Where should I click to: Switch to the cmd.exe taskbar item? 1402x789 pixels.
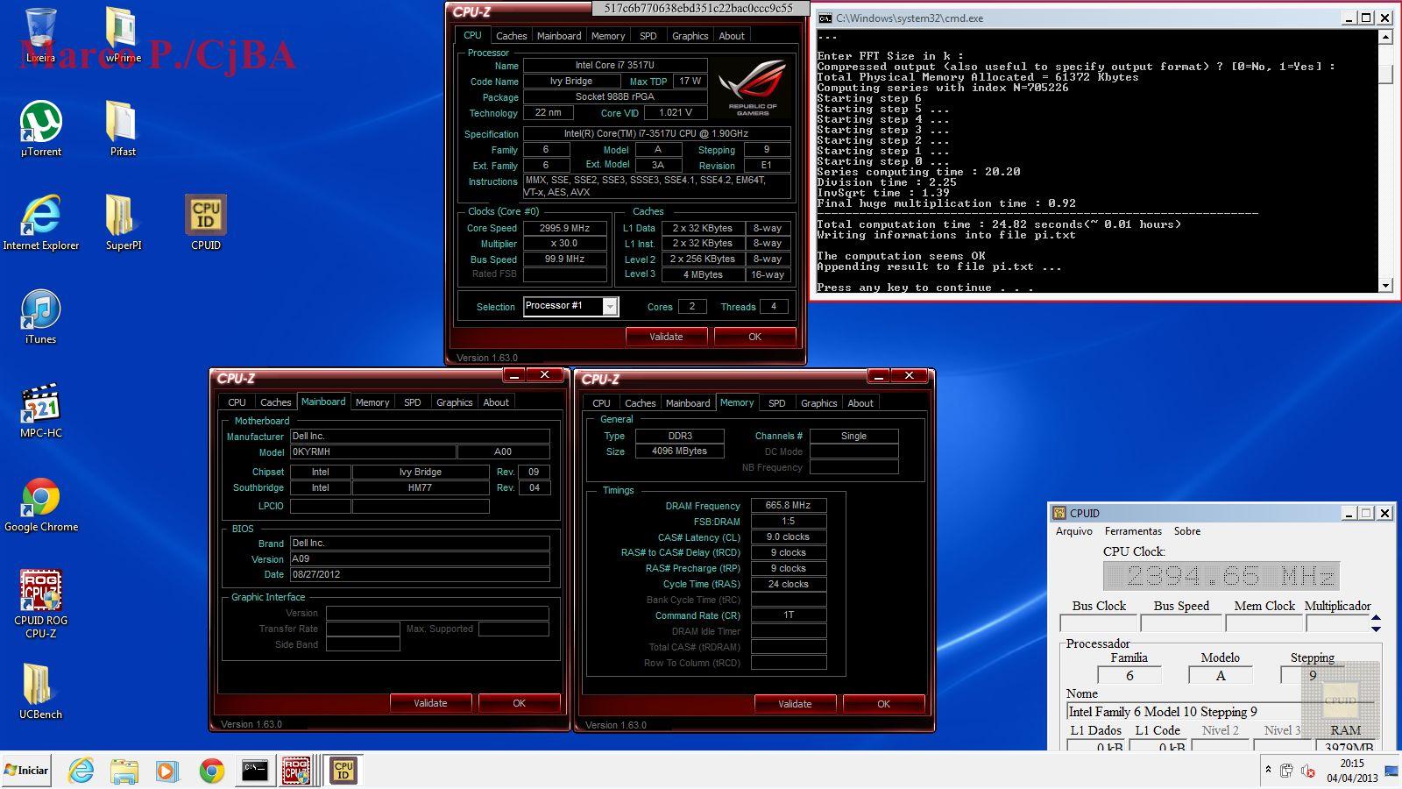tap(255, 771)
